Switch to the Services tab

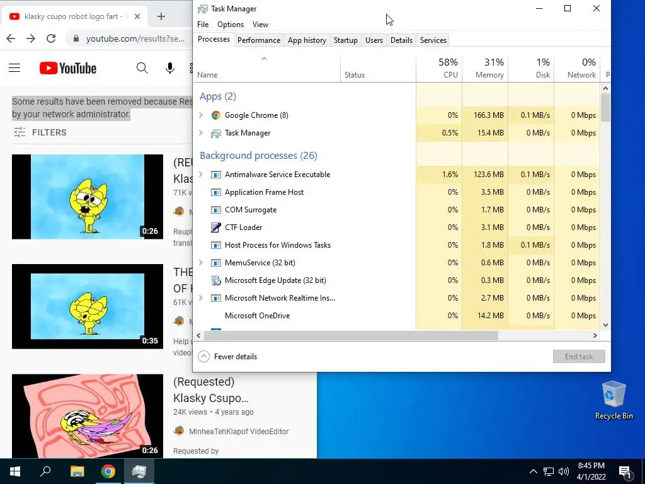[433, 40]
